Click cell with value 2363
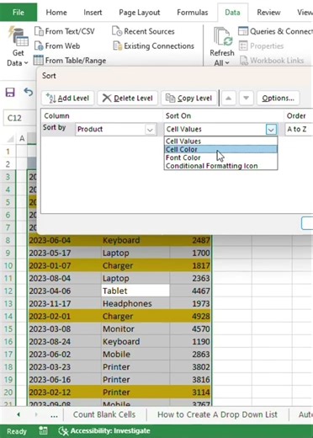 190,278
